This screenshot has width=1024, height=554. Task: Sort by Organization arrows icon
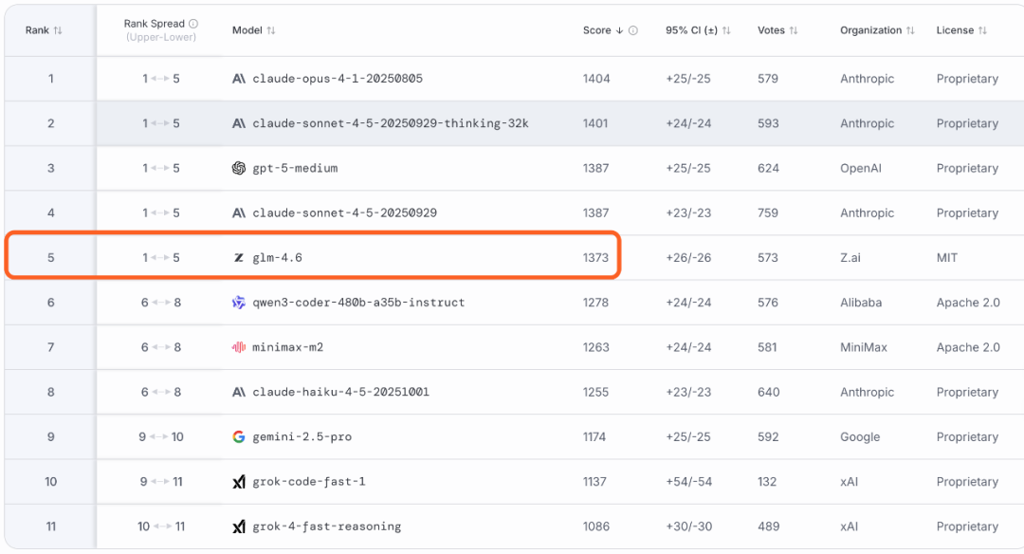pos(910,30)
